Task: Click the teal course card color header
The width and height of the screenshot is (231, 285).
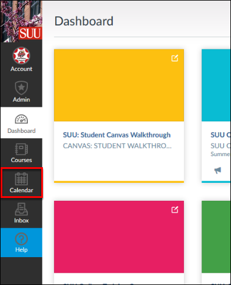Action: point(216,85)
